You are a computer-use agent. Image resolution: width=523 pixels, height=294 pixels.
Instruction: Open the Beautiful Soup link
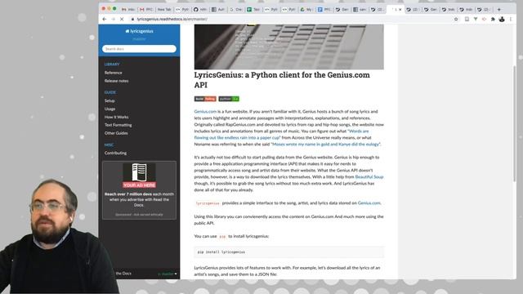369,176
